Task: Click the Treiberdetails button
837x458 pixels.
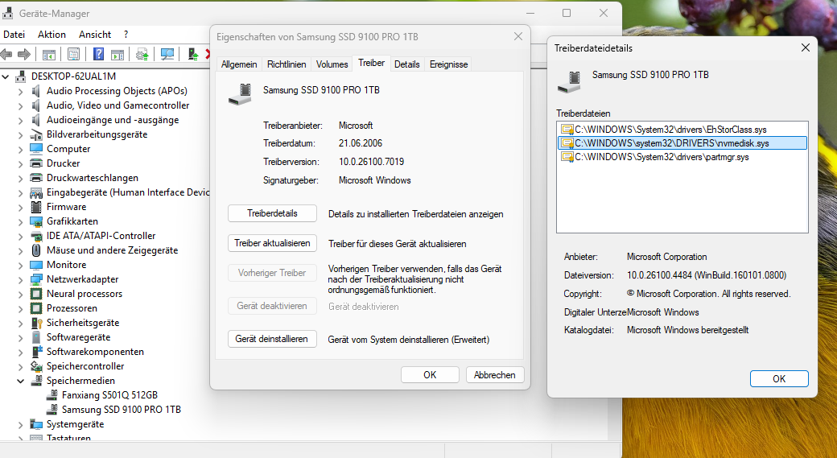Action: [x=272, y=213]
